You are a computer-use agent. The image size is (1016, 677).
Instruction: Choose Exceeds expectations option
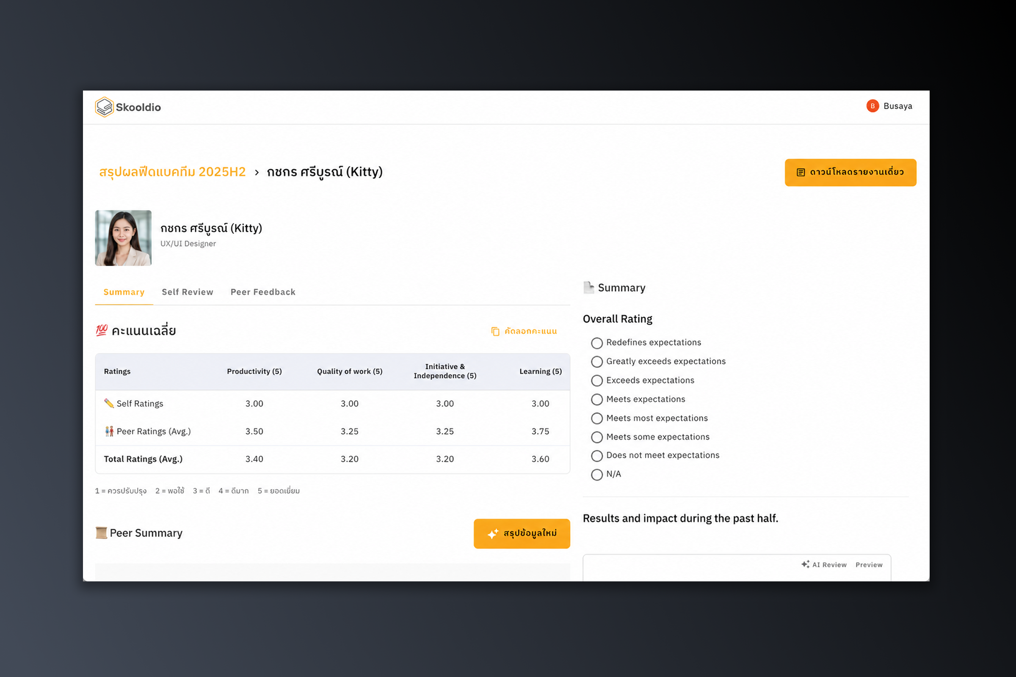coord(596,381)
